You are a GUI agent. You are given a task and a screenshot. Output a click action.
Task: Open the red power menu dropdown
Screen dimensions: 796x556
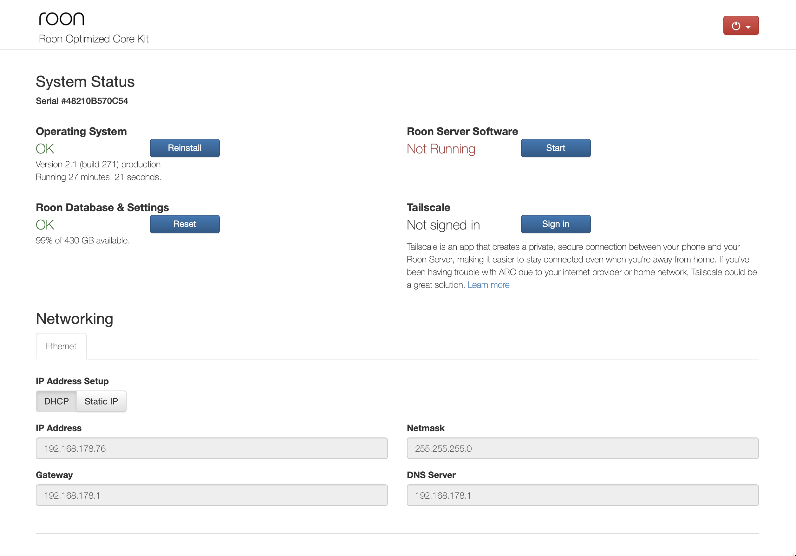(x=741, y=25)
